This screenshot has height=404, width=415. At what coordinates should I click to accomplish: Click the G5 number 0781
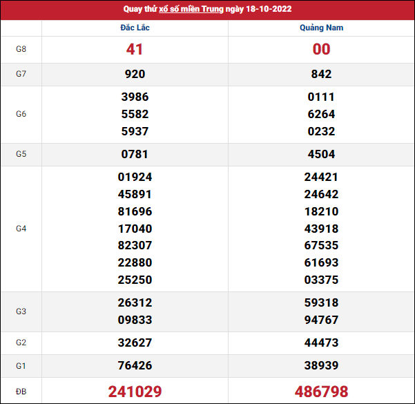pos(135,154)
